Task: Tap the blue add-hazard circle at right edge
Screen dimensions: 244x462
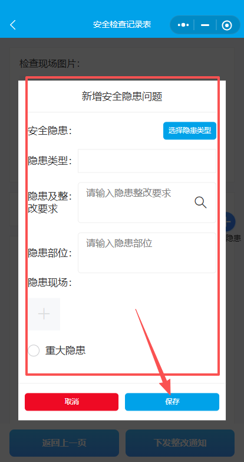Action: (230, 221)
